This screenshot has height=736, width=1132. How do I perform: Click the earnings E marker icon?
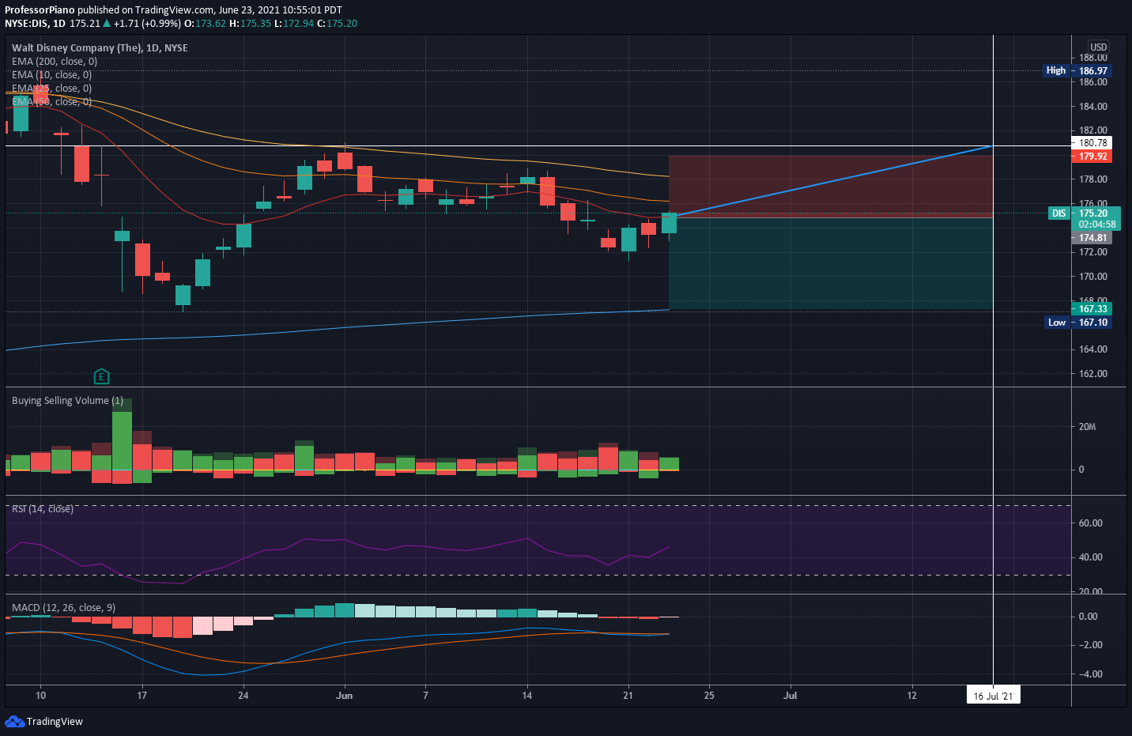click(101, 376)
